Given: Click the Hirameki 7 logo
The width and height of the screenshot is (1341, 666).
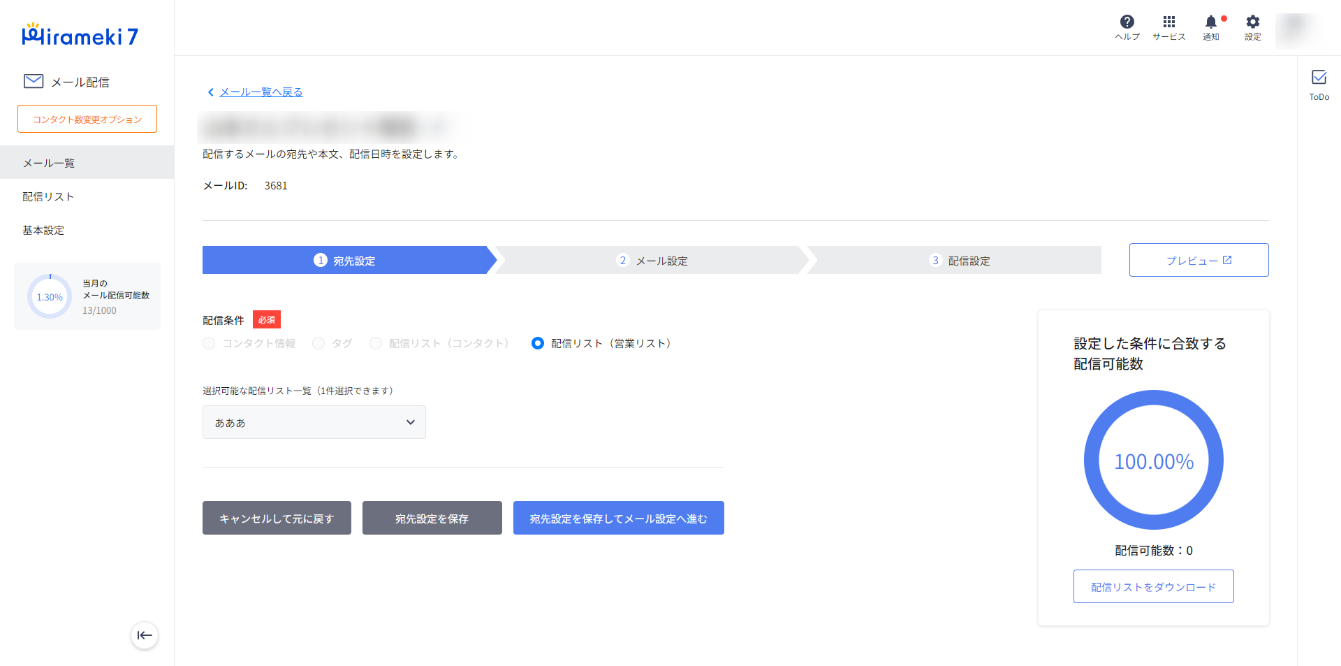Looking at the screenshot, I should tap(80, 35).
